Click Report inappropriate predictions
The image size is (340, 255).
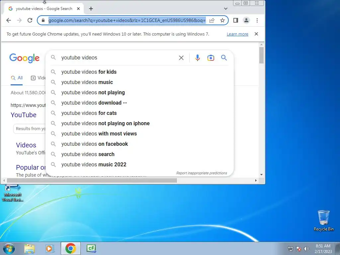pos(202,173)
